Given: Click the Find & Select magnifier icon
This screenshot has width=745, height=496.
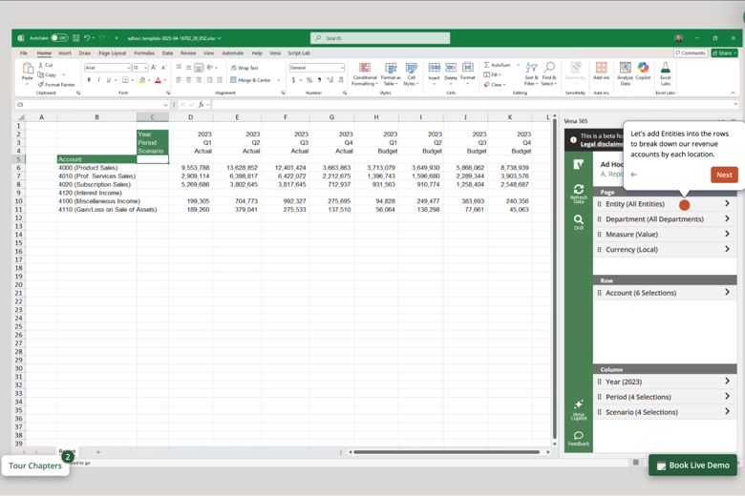Looking at the screenshot, I should (549, 68).
